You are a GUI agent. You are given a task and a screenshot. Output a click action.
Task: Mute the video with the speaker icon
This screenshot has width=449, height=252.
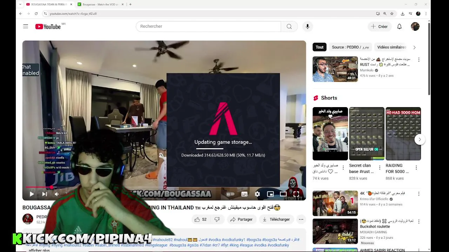coord(56,194)
